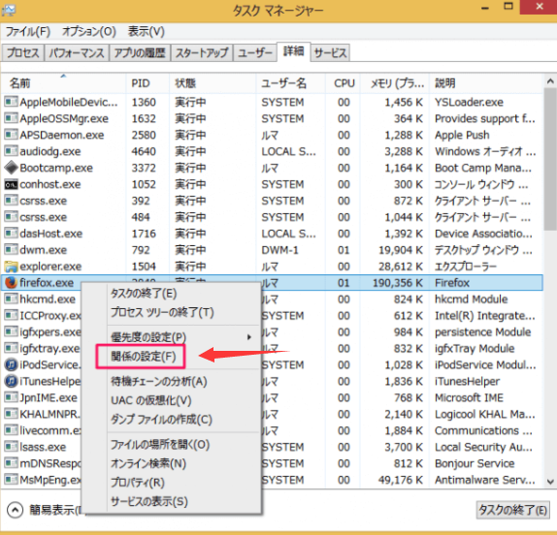Choose ダンプ ファイルの作成(C) in context menu
Viewport: 557px width, 535px height.
point(183,420)
